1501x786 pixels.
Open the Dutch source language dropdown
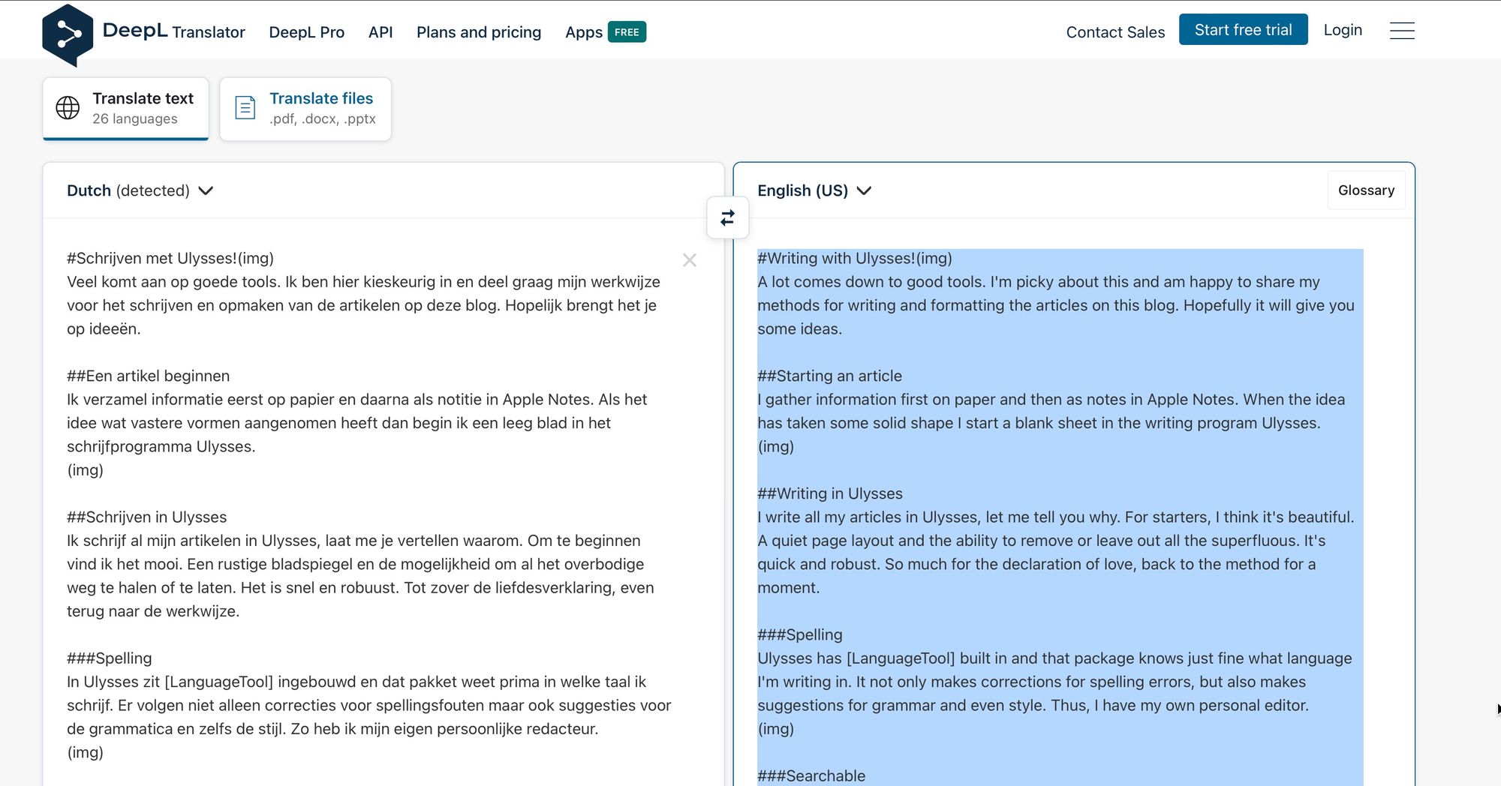[138, 190]
